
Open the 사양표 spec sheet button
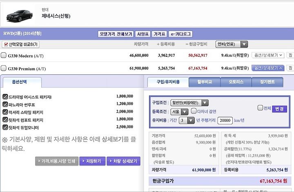(143, 34)
